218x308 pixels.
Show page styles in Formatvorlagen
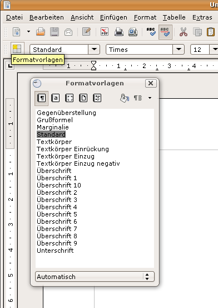pyautogui.click(x=83, y=98)
